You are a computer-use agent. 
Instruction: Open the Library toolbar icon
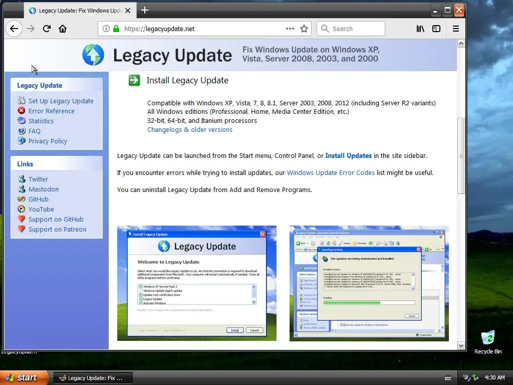420,29
